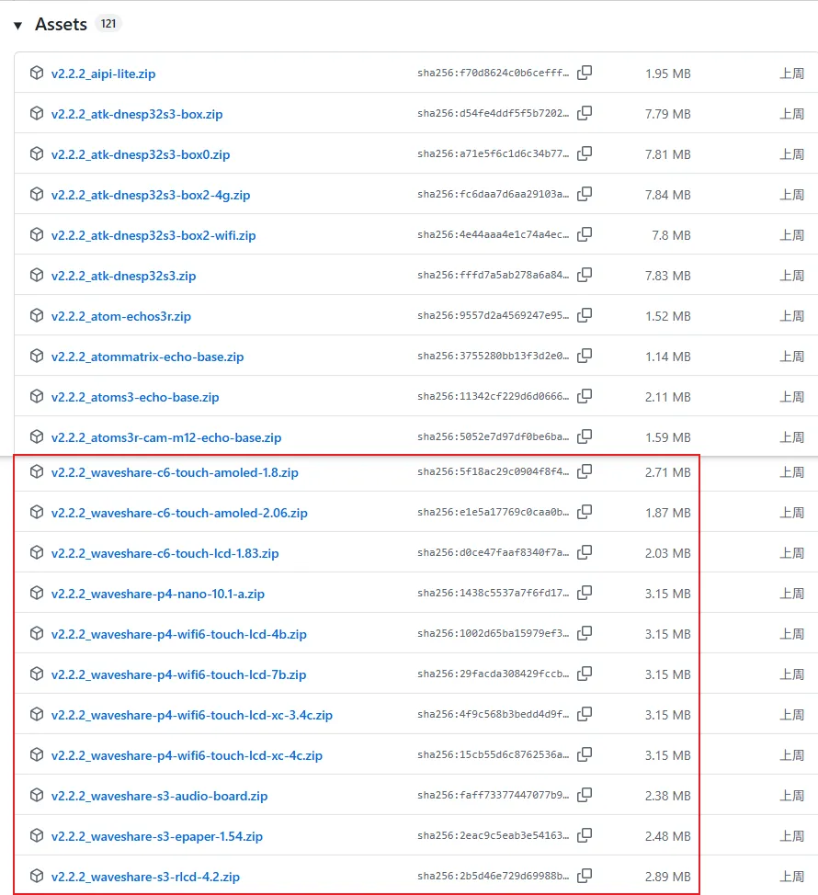Copy the sha256 checksum for v2.2.2_atk-dnesp32s3.zip
This screenshot has height=895, width=818.
pos(585,275)
